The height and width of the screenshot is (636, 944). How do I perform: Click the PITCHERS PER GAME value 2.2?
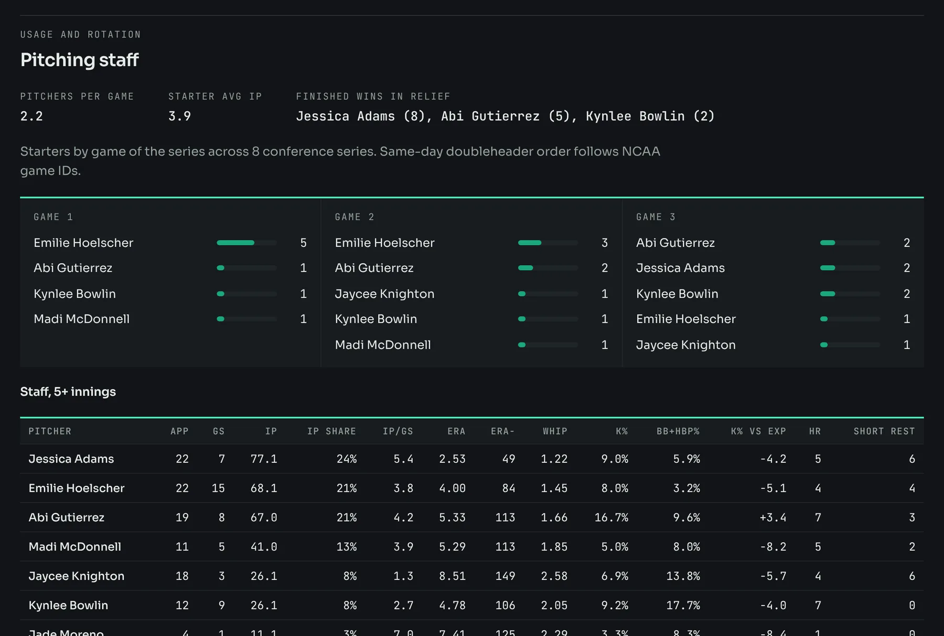31,116
